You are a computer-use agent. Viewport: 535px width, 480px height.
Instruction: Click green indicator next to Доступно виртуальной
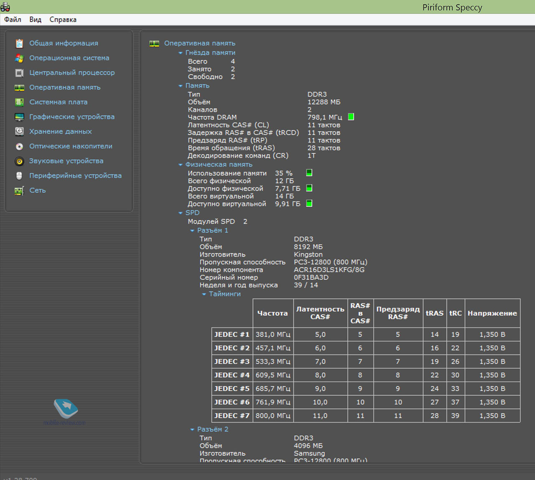(x=309, y=203)
